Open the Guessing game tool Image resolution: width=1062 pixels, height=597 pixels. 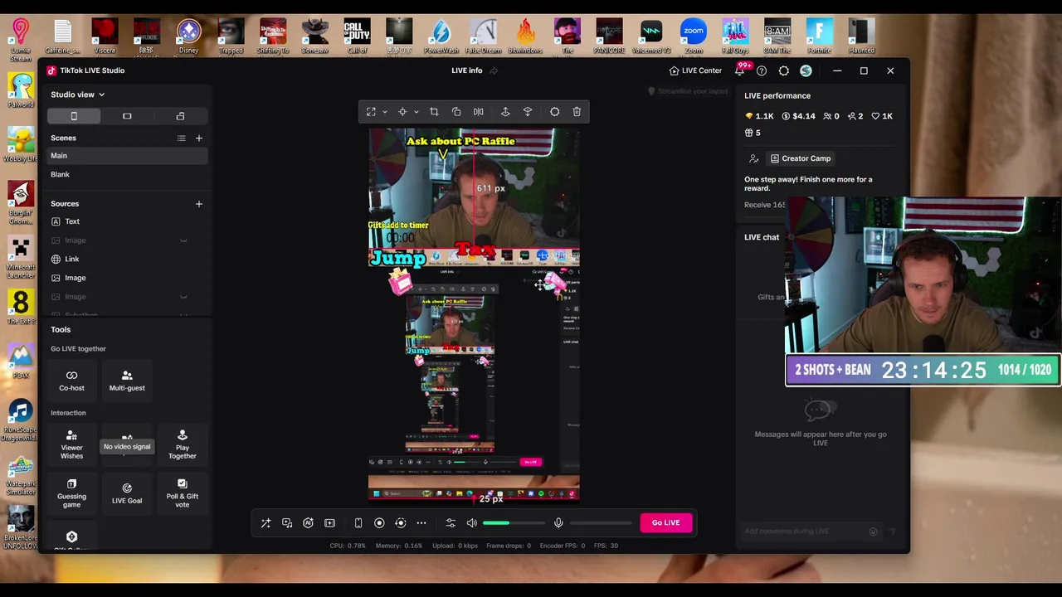(71, 493)
